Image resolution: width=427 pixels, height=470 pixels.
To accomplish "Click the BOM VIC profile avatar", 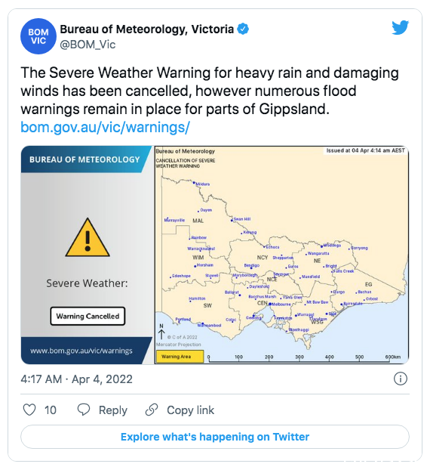I will click(38, 36).
